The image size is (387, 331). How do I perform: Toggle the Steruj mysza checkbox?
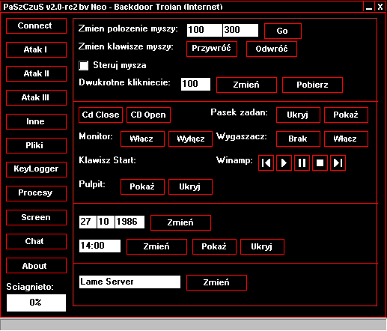tap(84, 66)
